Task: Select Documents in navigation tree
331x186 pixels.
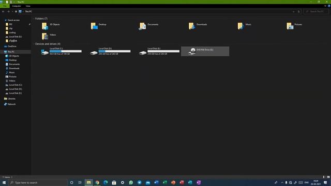Action: coord(14,64)
